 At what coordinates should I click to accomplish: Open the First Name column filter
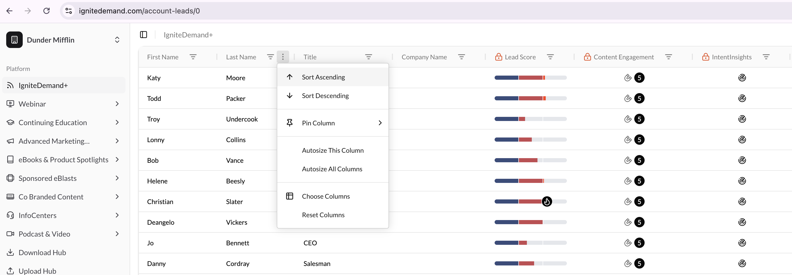pyautogui.click(x=193, y=57)
